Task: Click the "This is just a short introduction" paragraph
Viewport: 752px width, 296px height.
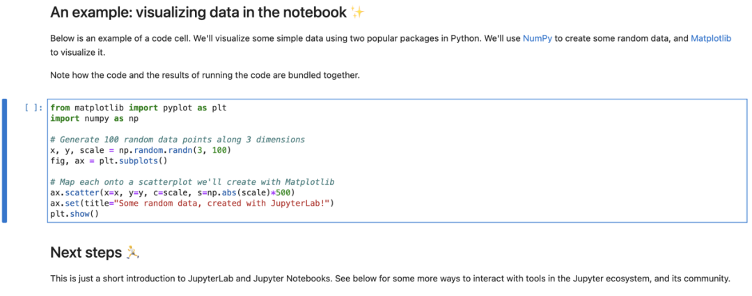Action: pyautogui.click(x=390, y=279)
